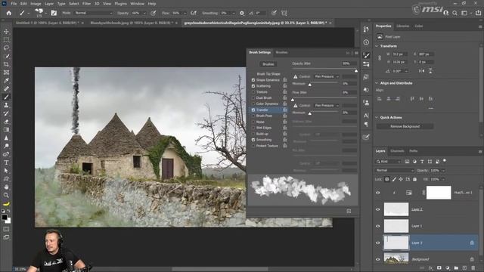Toggle the Scattering checkbox
The image size is (484, 272).
(x=253, y=86)
